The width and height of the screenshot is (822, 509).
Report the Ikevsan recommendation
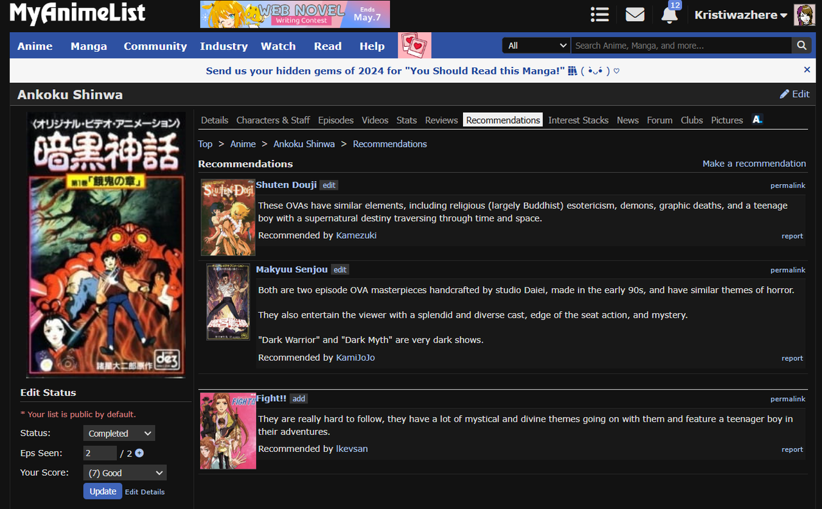pos(792,449)
